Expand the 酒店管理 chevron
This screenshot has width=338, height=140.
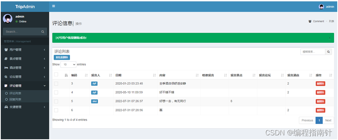(x=44, y=68)
